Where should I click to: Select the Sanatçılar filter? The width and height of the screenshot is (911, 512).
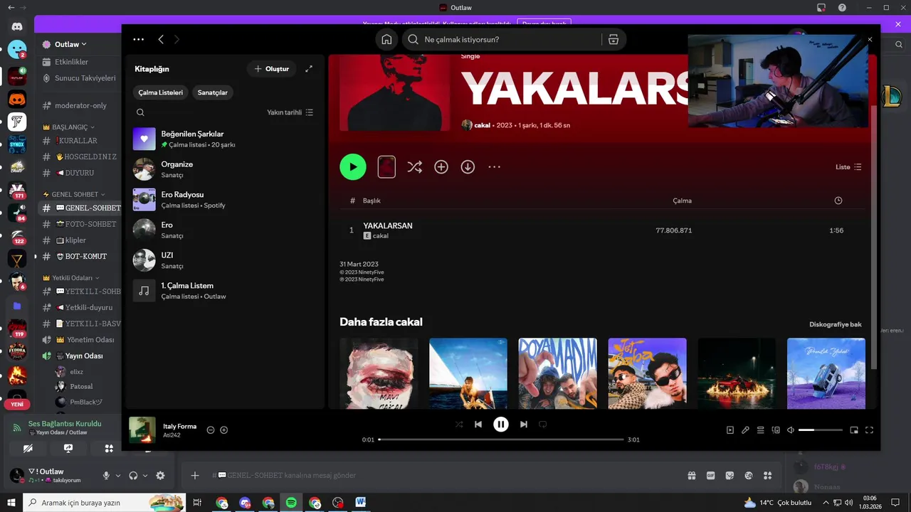point(213,92)
